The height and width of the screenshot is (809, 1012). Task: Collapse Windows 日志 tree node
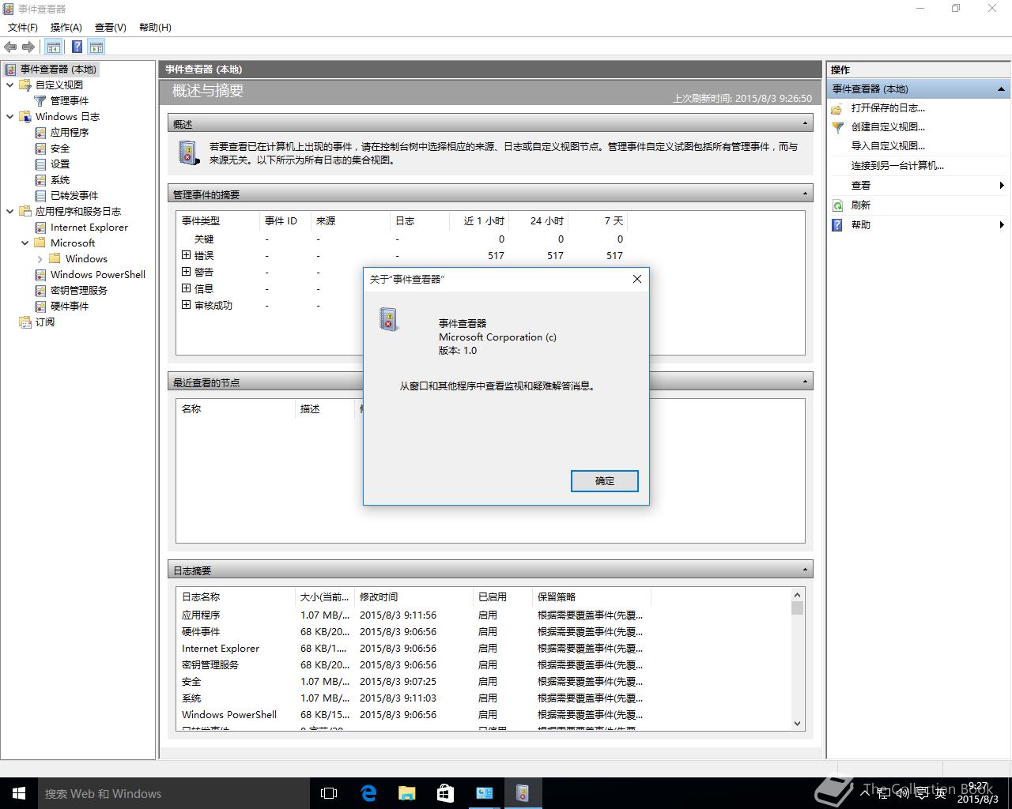coord(10,116)
